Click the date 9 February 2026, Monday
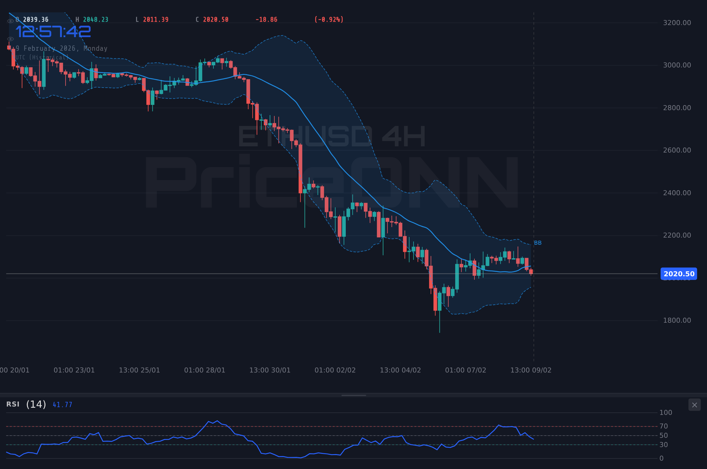Image resolution: width=707 pixels, height=469 pixels. click(62, 49)
